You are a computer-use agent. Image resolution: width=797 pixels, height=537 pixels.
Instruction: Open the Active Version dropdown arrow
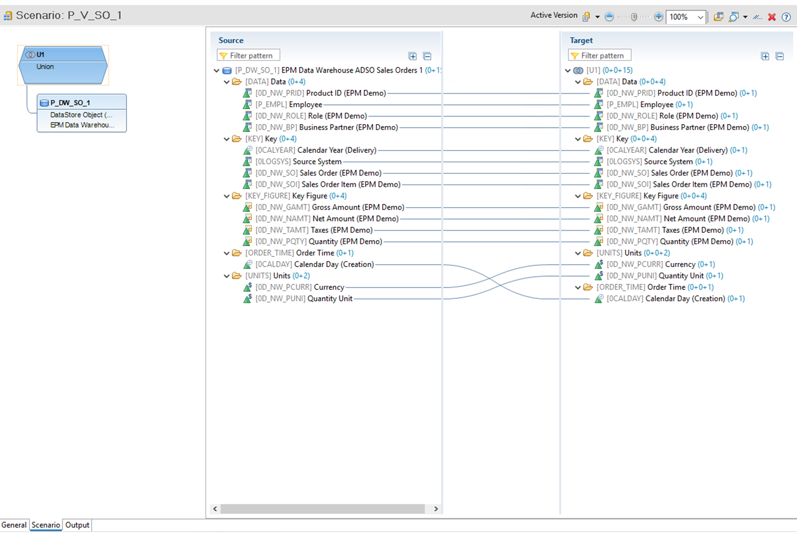[x=597, y=17]
